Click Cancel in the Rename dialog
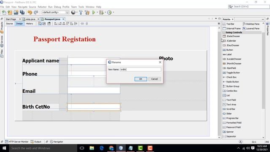Image resolution: width=270 pixels, height=152 pixels. pos(154,79)
